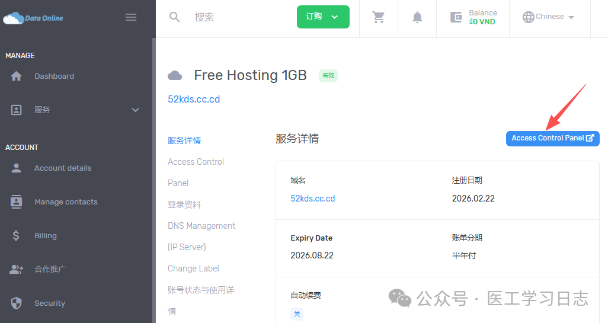Click the registration date 2026.02.22
Image resolution: width=608 pixels, height=323 pixels.
click(x=473, y=199)
